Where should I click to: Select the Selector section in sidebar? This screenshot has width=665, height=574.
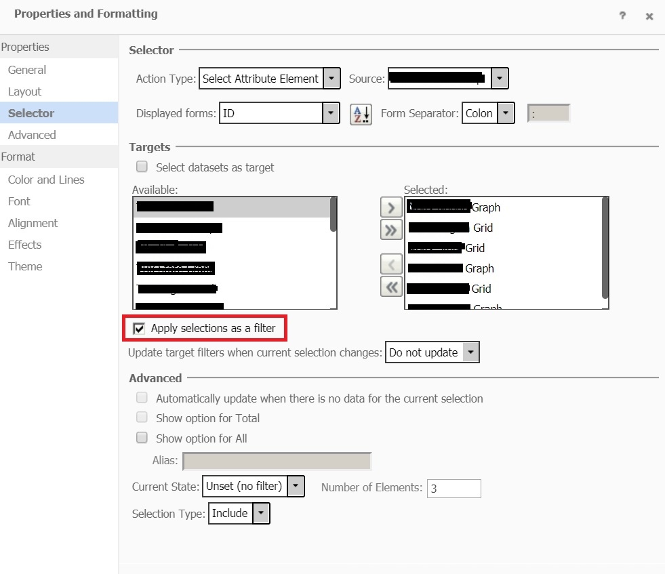tap(59, 113)
